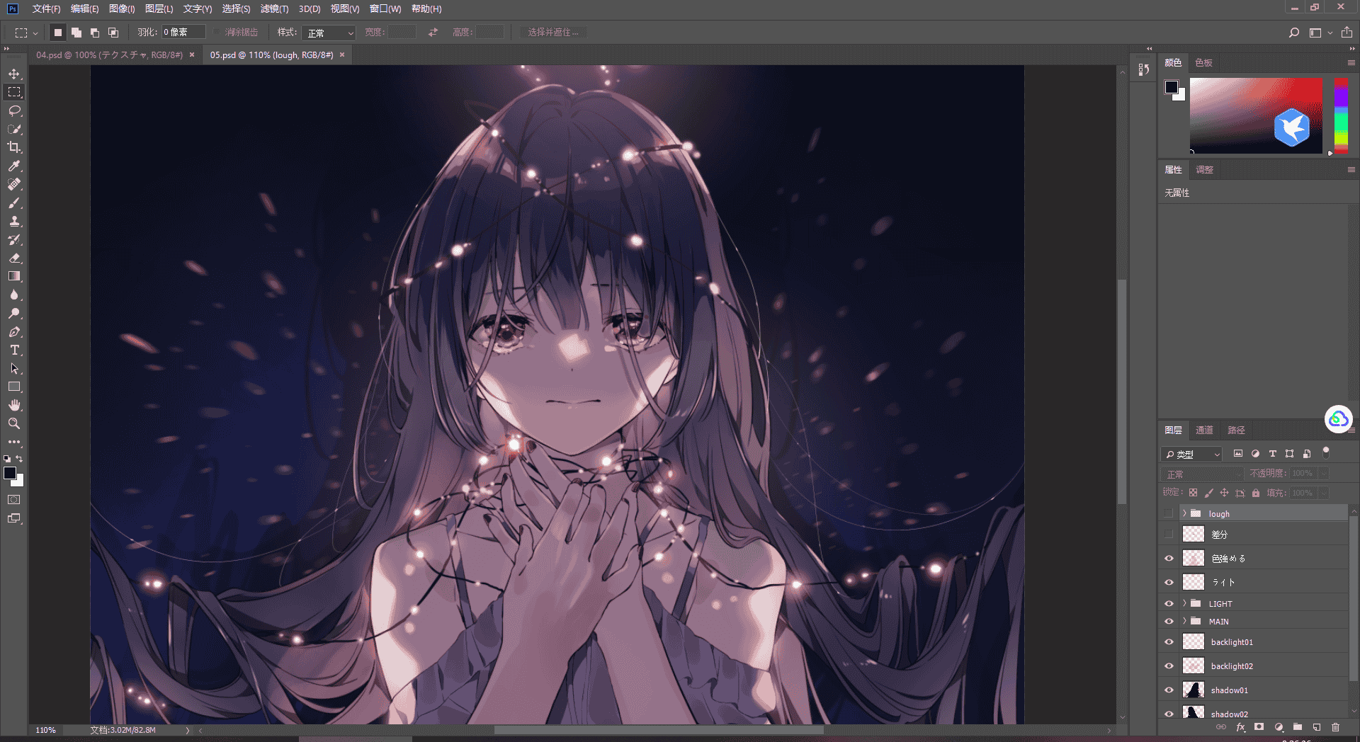Select the Eyedropper tool
This screenshot has width=1360, height=742.
(14, 166)
